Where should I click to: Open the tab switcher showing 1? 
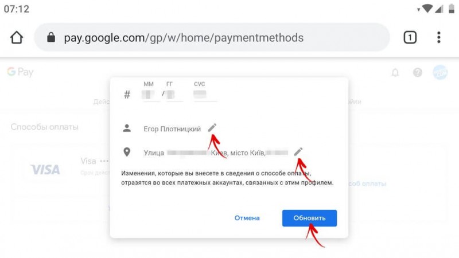pos(410,37)
